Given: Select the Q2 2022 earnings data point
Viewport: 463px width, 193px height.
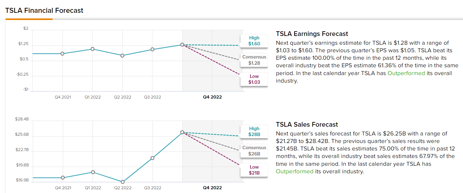Looking at the screenshot, I should tap(122, 56).
